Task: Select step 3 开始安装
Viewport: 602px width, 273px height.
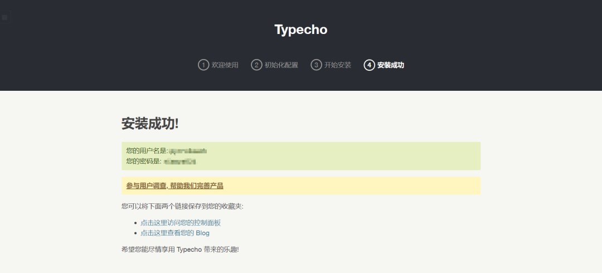Action: pyautogui.click(x=331, y=65)
